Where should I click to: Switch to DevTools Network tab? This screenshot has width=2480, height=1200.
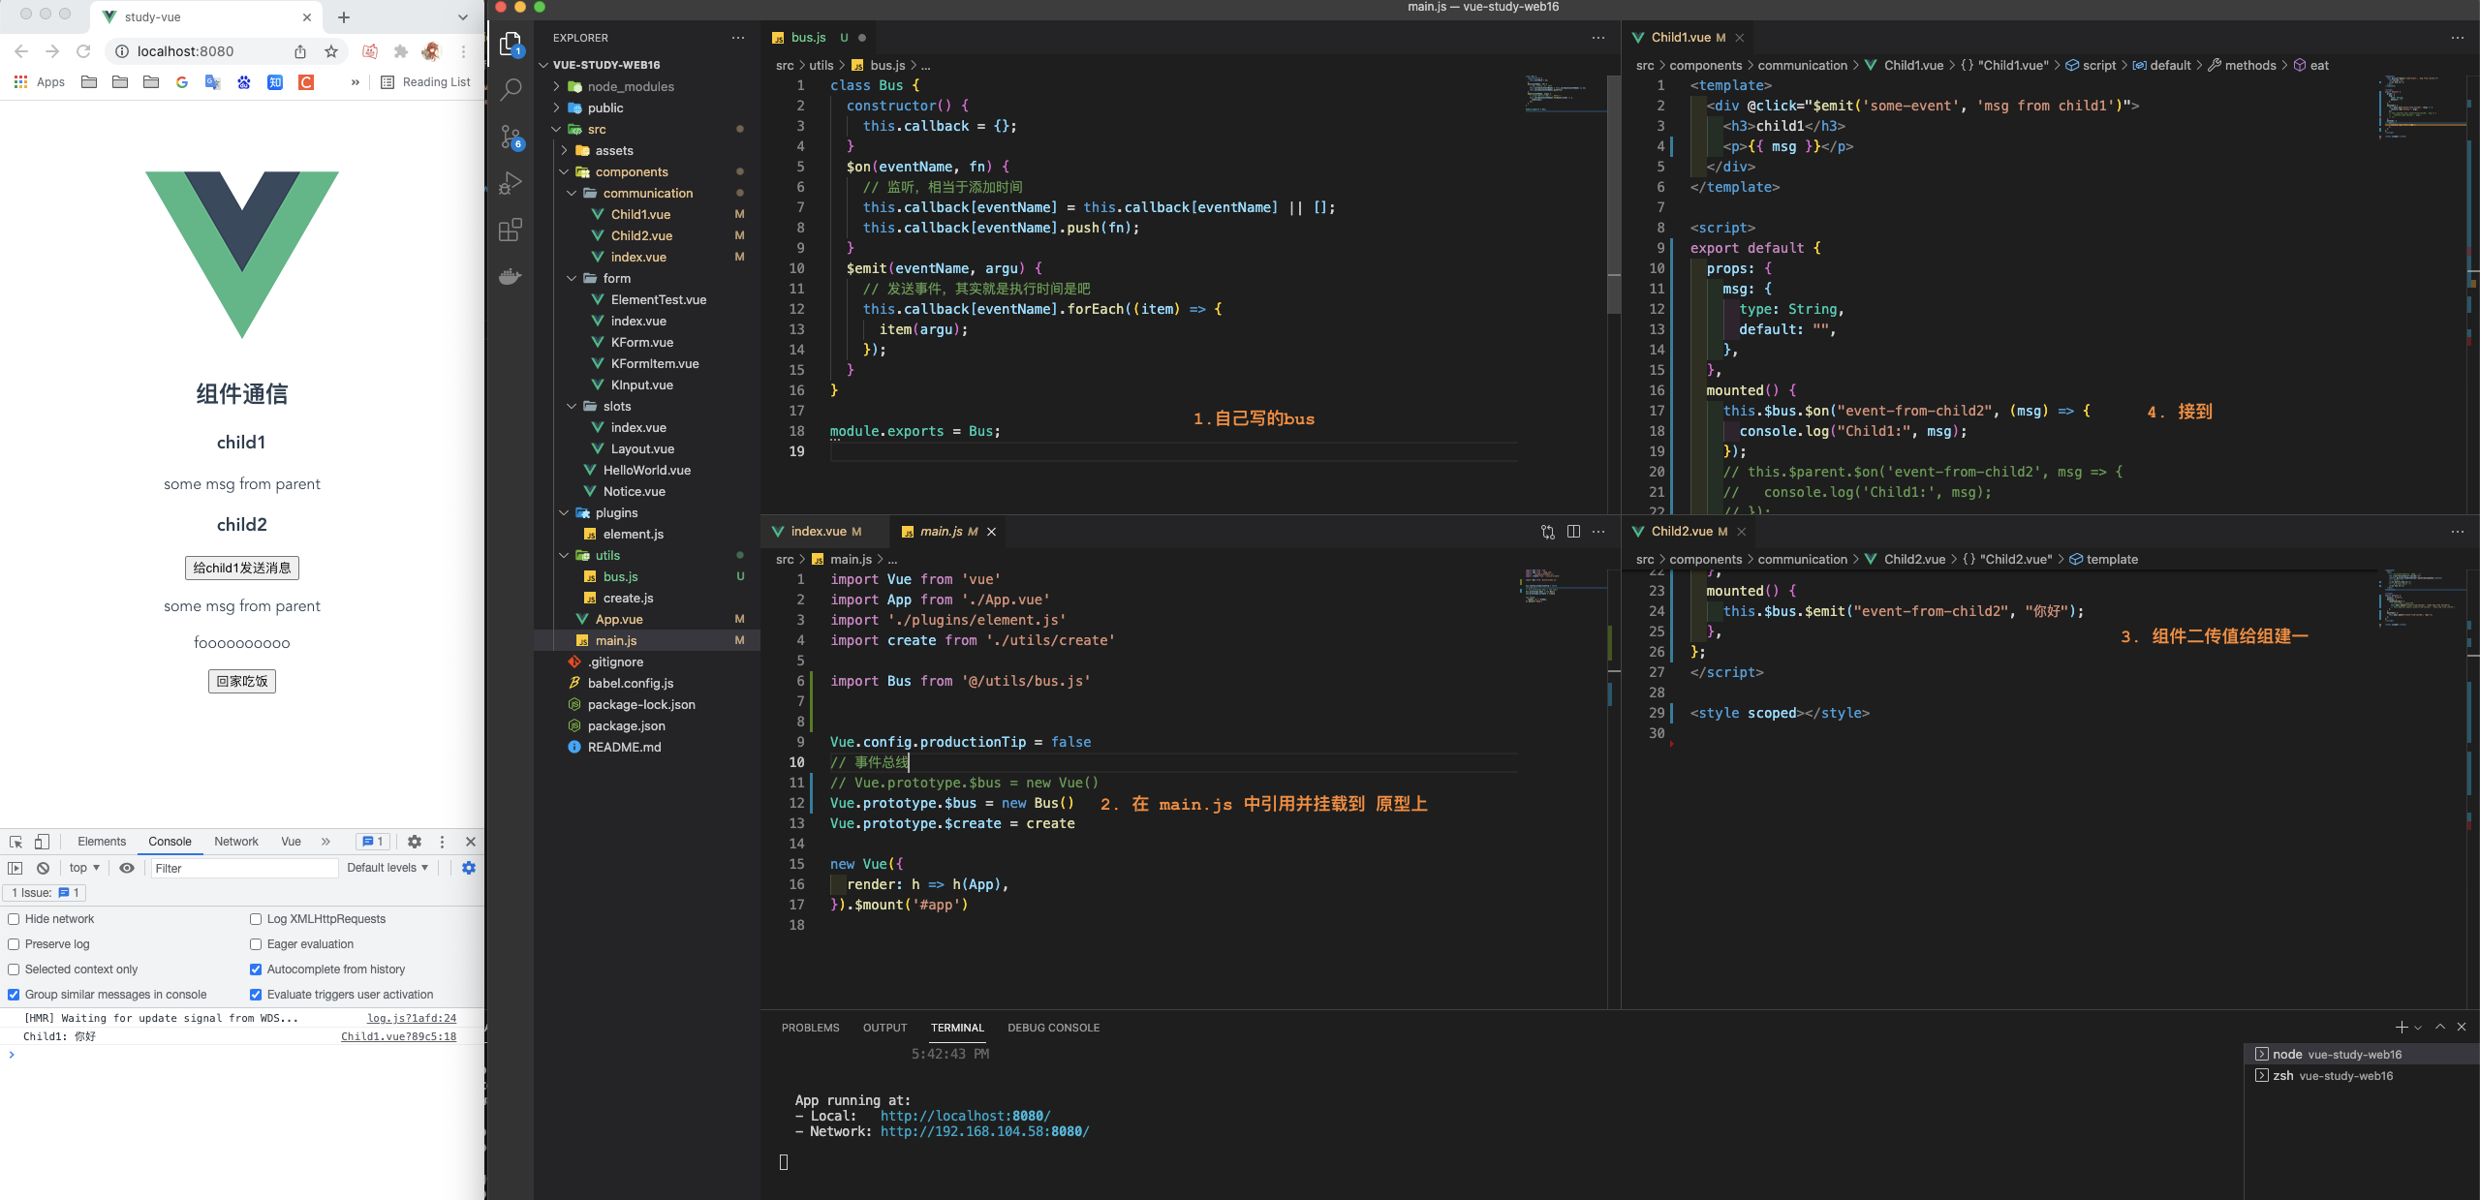236,842
